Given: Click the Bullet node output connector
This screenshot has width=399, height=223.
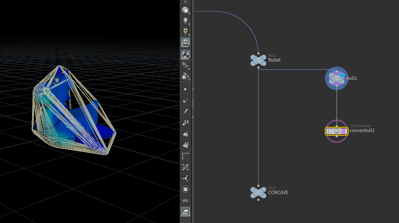Looking at the screenshot, I should click(x=258, y=67).
